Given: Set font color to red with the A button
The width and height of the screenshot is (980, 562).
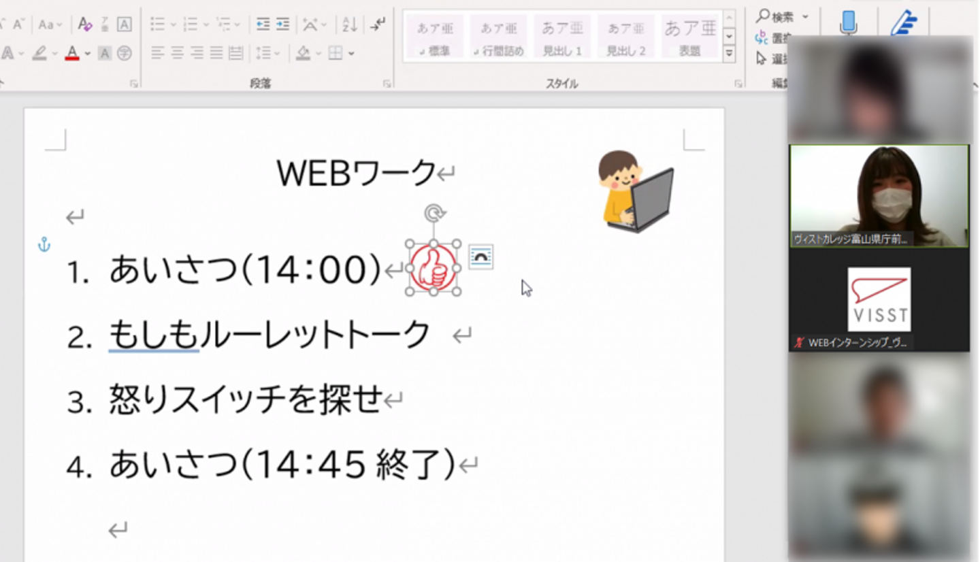Looking at the screenshot, I should pyautogui.click(x=72, y=53).
